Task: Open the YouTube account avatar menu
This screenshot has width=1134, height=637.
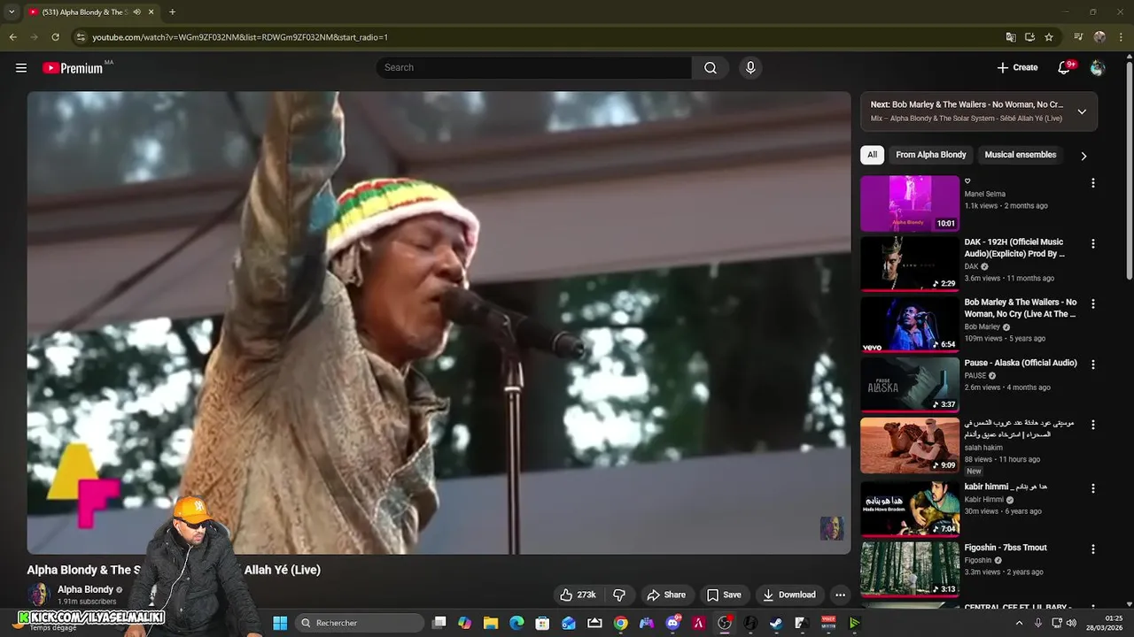Action: coord(1098,67)
